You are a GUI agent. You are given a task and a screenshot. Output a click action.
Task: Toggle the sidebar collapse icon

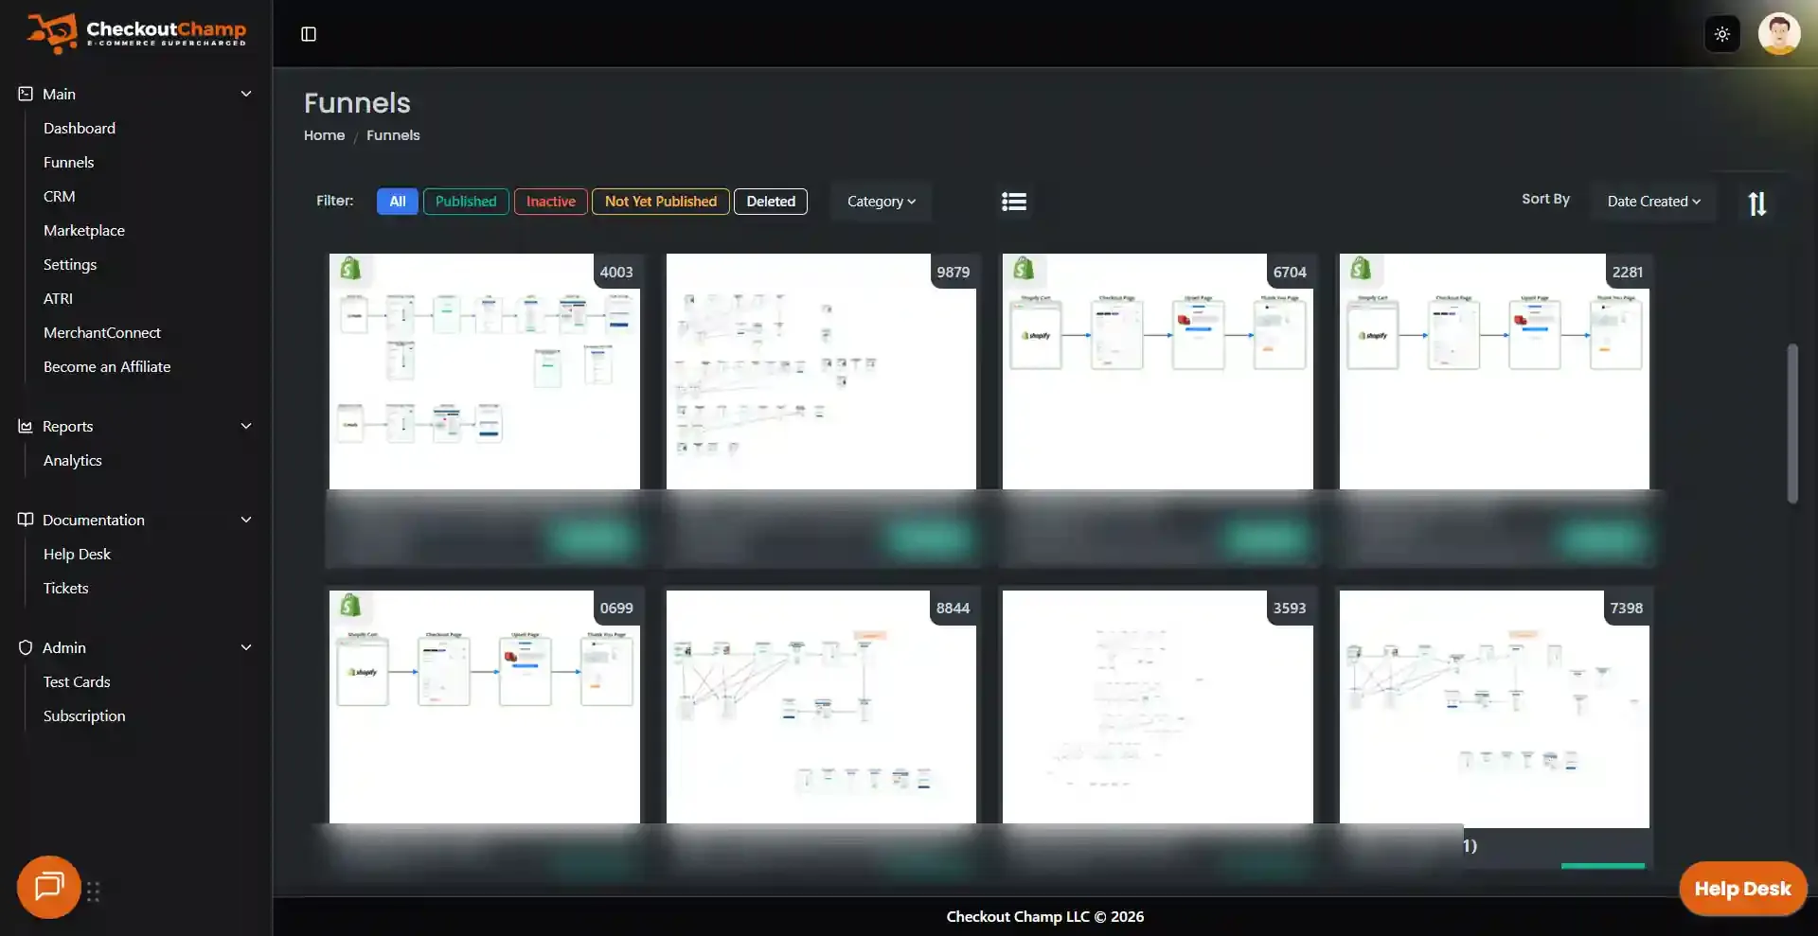tap(309, 34)
